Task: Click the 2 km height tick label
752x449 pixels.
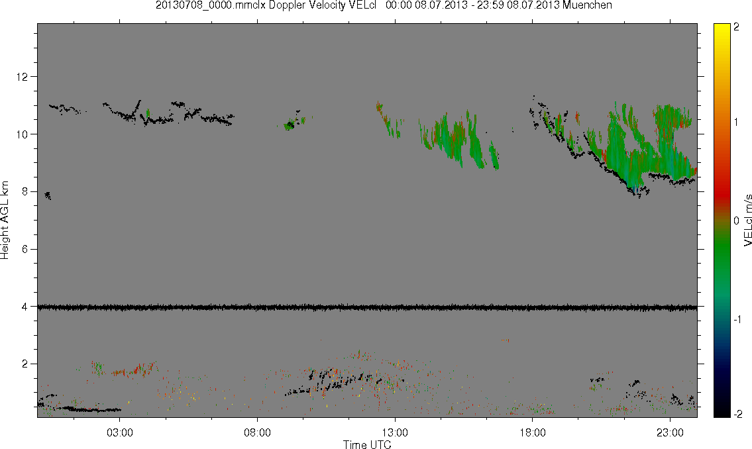Action: [x=25, y=364]
